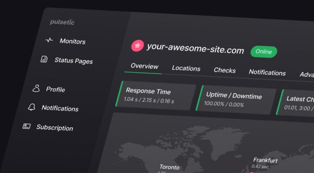Click the pink star site icon
The image size is (314, 173).
137,46
